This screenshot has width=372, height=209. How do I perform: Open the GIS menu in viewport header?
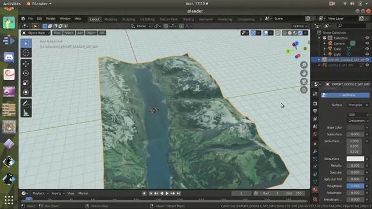point(102,33)
